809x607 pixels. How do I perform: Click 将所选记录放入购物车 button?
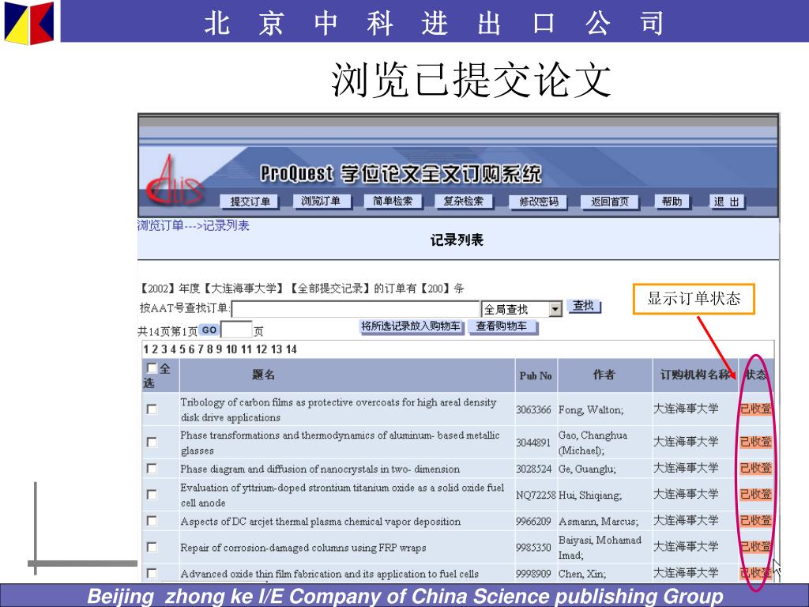tap(411, 326)
